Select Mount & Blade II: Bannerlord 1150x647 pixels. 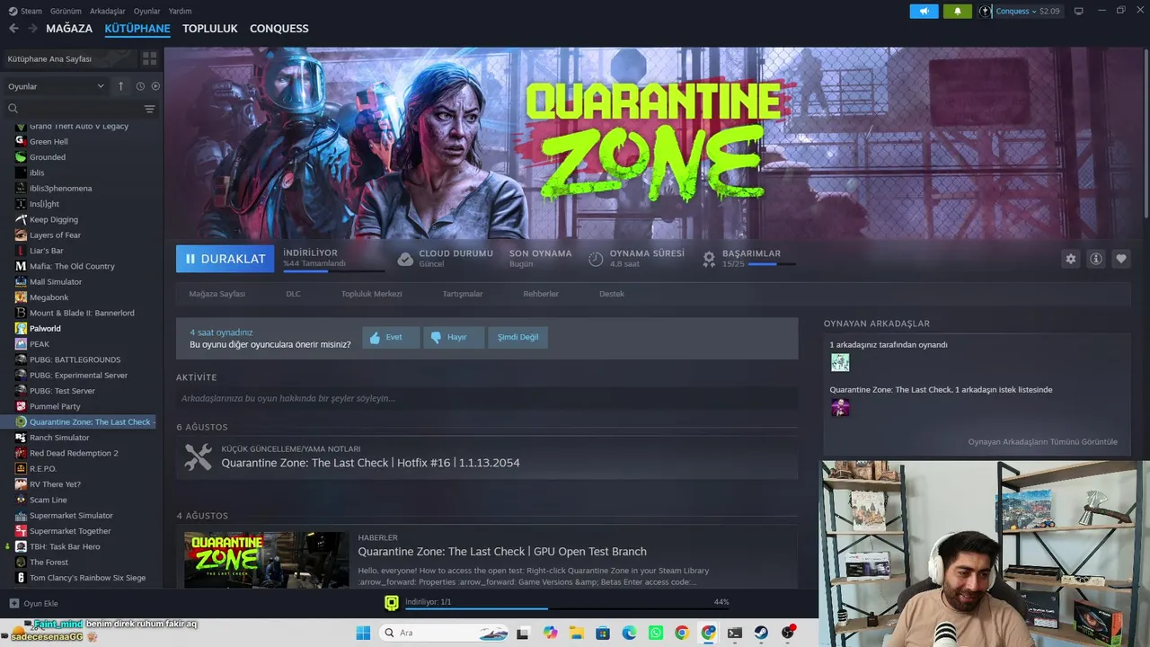point(81,313)
